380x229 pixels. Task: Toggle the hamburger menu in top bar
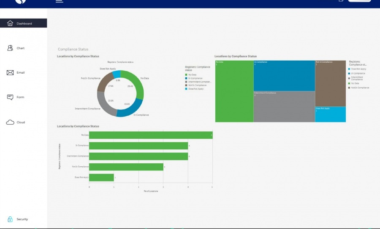coord(59,1)
